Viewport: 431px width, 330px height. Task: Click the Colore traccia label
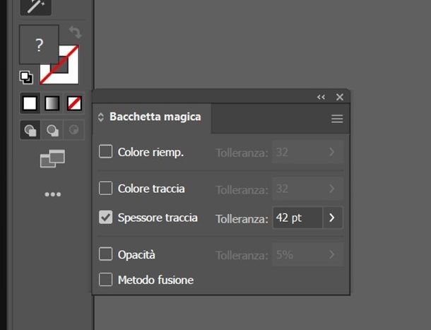coord(151,189)
